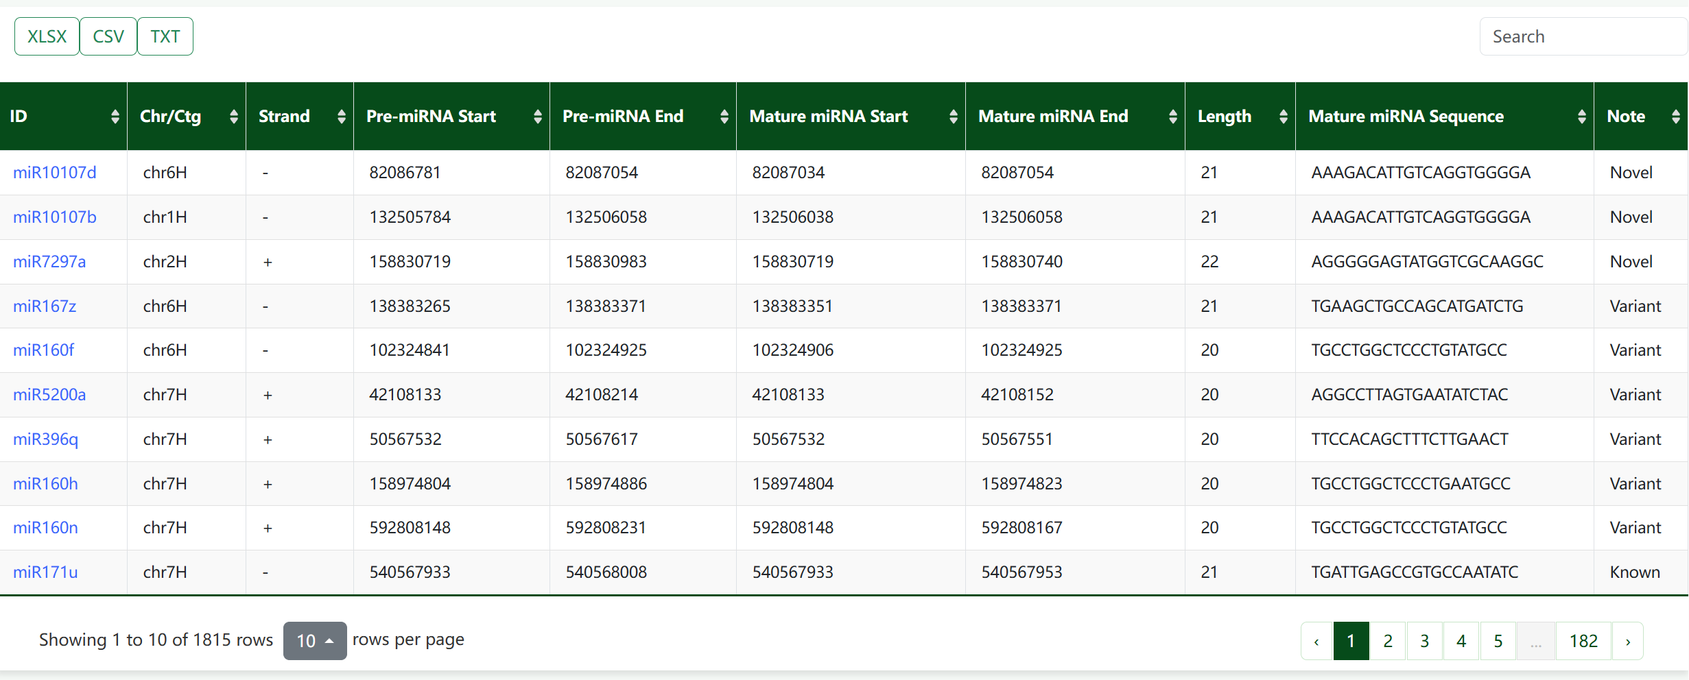The image size is (1689, 680).
Task: Click the Known note cell
Action: pos(1641,572)
